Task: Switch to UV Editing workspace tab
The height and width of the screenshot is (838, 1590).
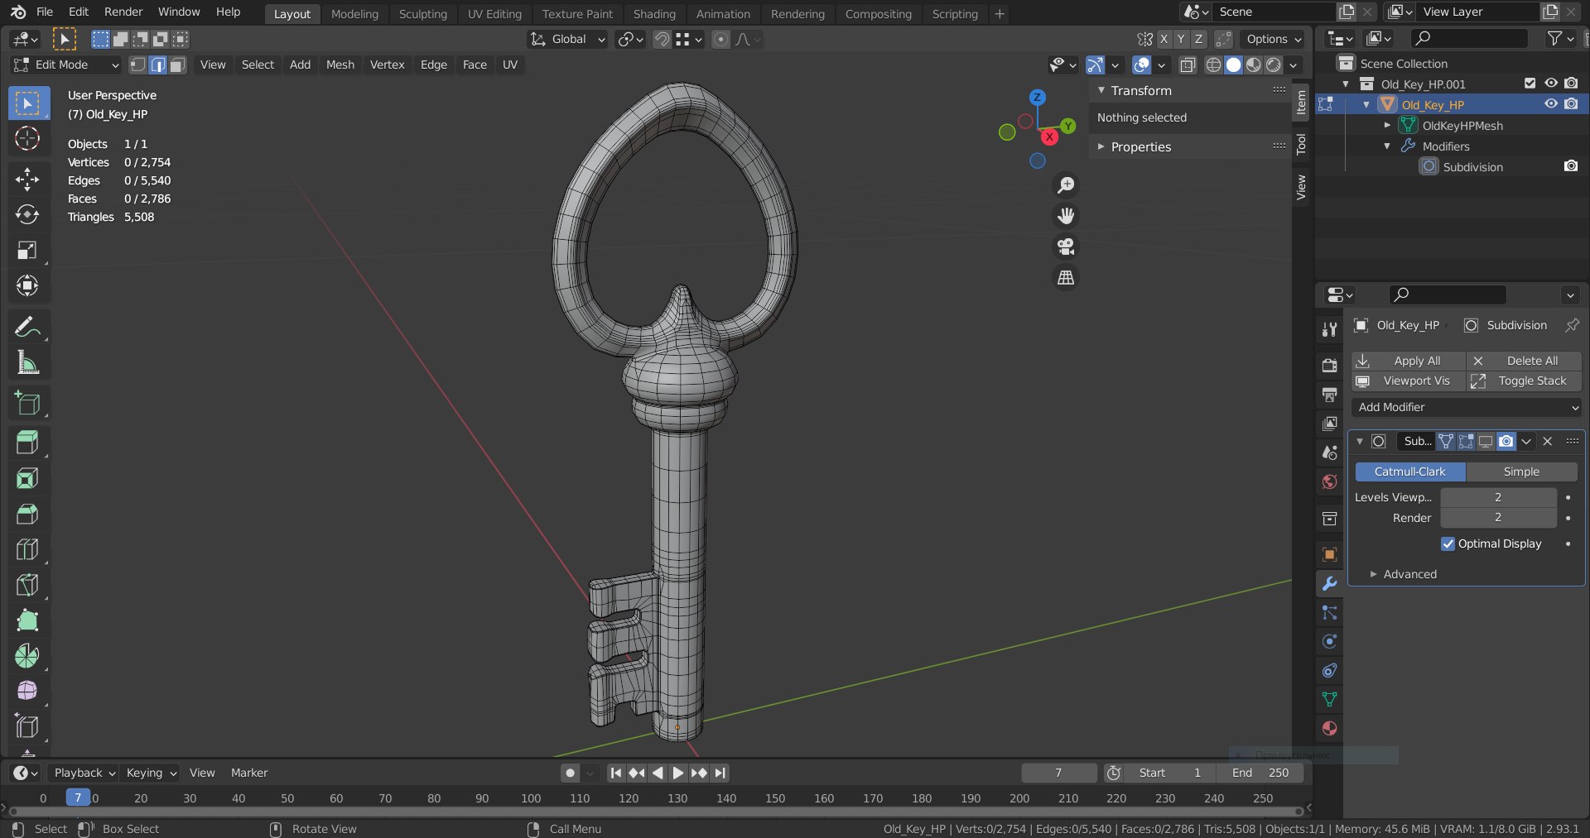Action: tap(494, 14)
